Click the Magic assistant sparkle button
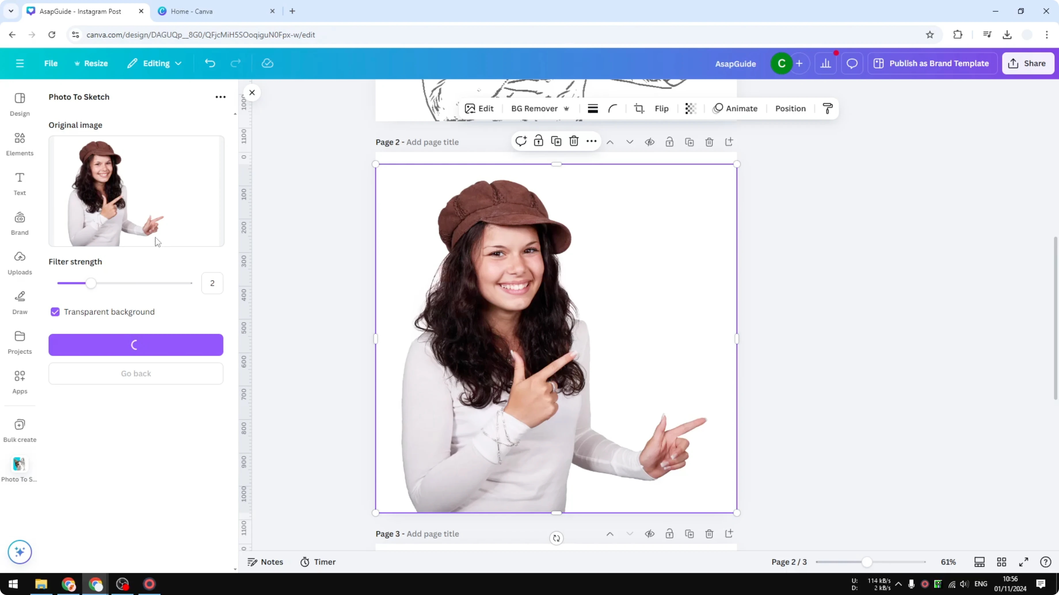The height and width of the screenshot is (595, 1059). 19,552
